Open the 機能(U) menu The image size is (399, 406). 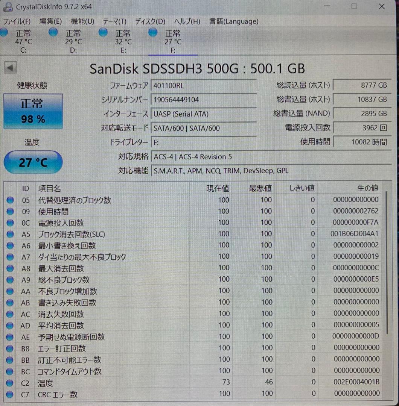[x=82, y=21]
